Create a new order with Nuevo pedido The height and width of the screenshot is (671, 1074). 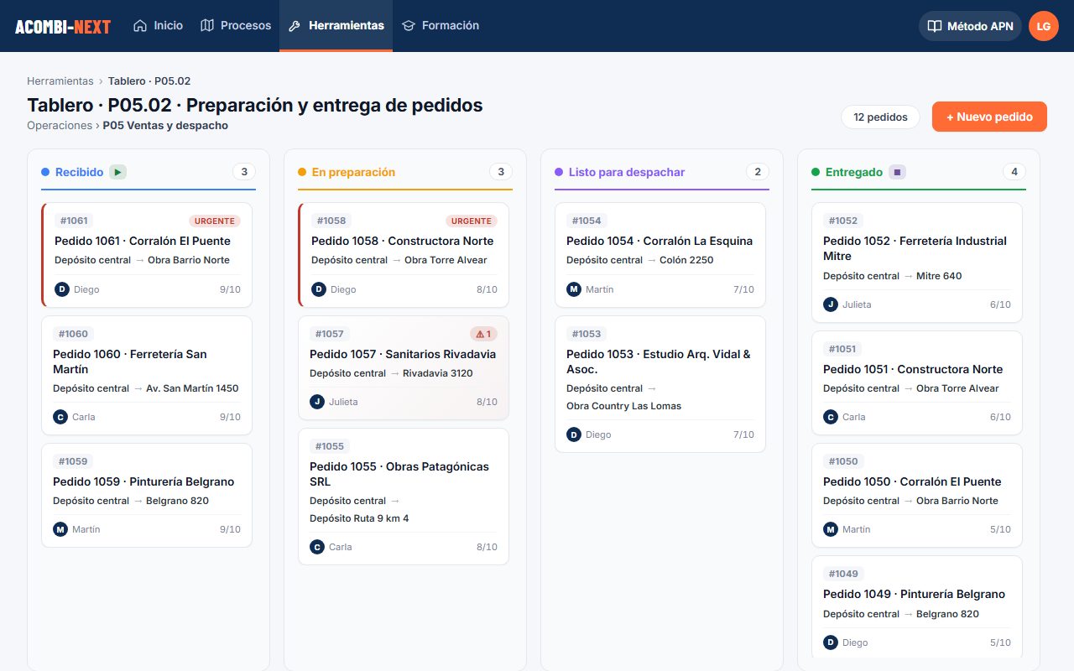989,117
